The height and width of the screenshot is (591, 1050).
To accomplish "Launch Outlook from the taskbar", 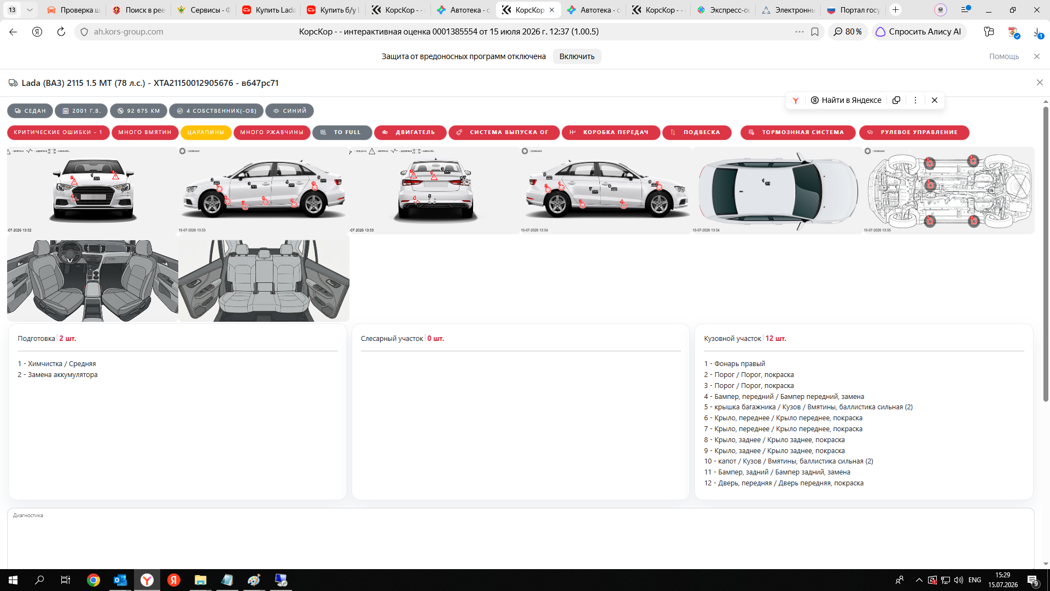I will point(120,580).
